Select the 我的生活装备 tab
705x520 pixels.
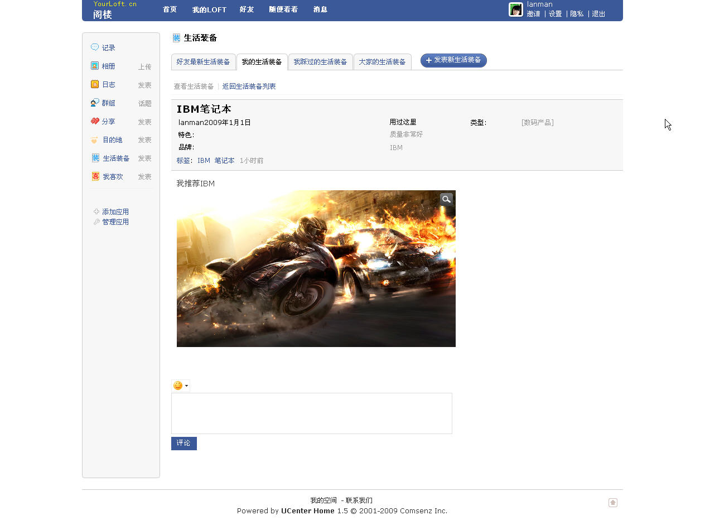point(262,62)
